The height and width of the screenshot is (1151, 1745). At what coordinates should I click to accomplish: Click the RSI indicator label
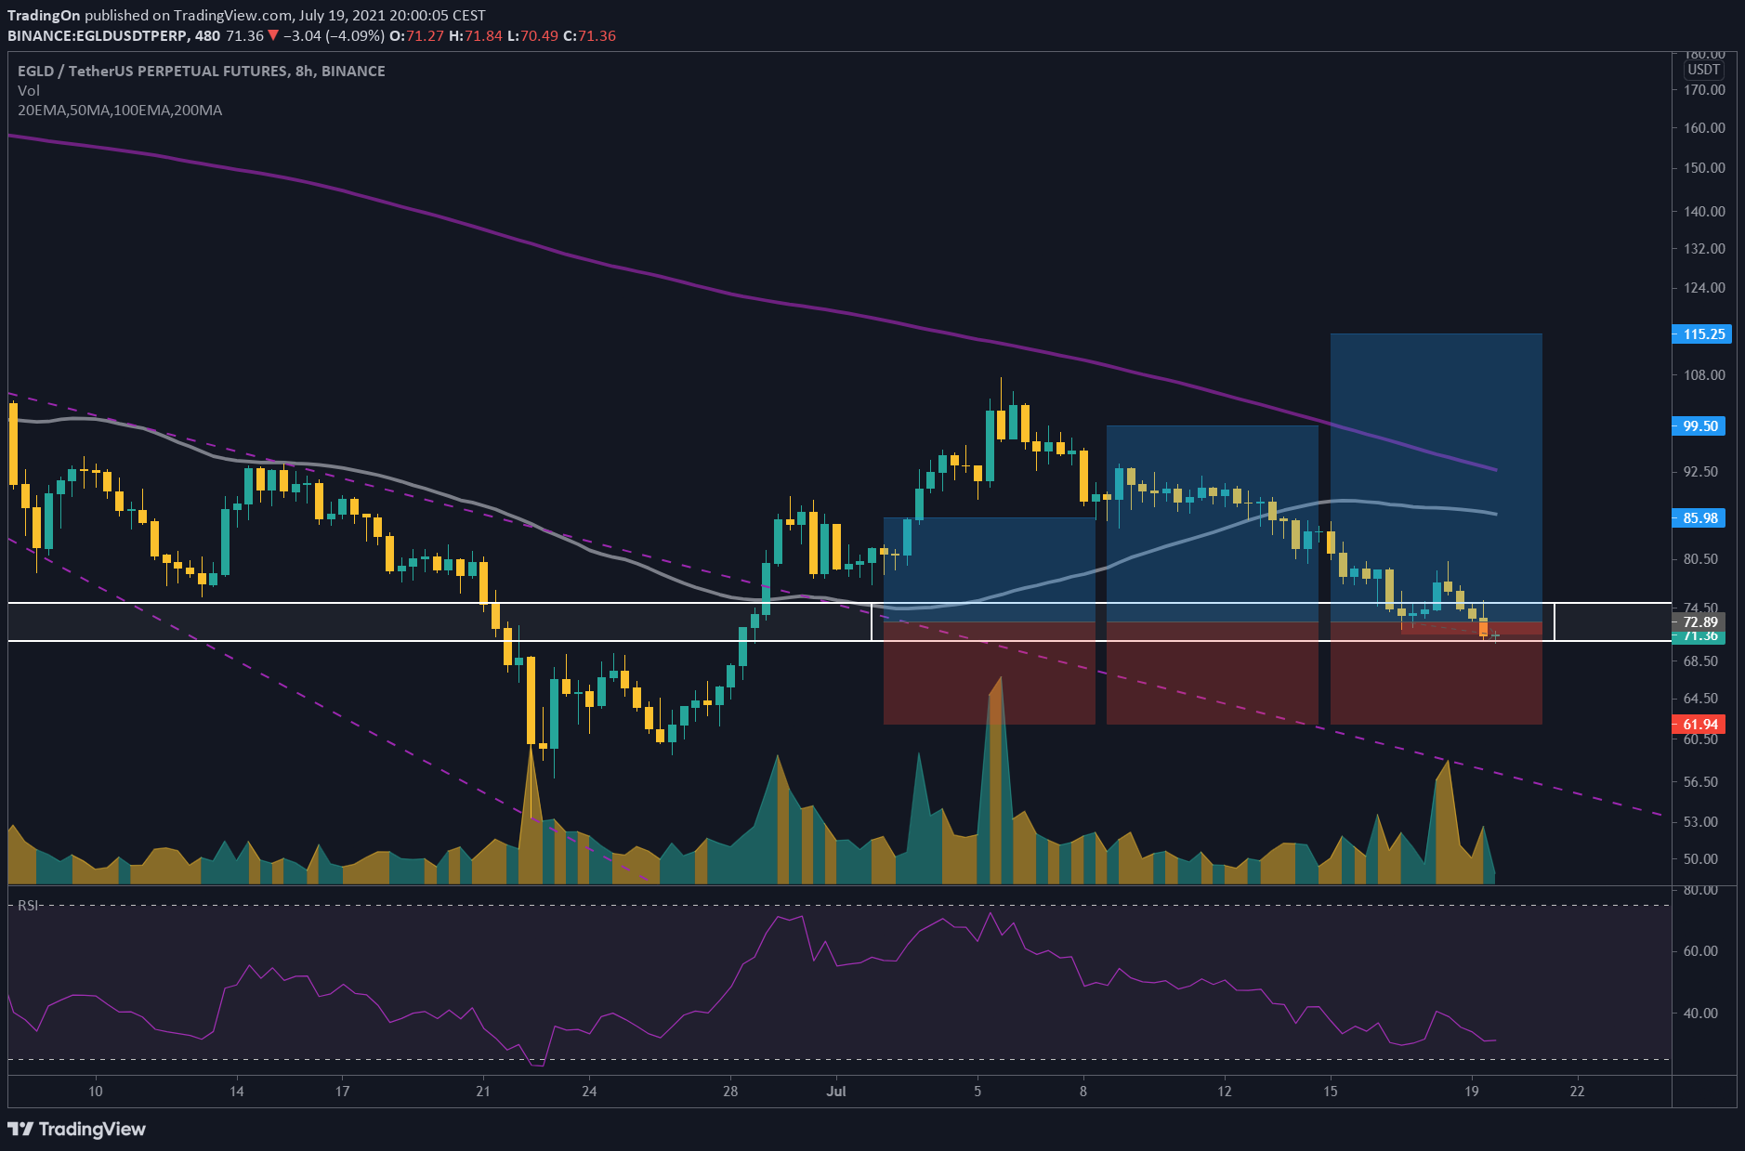point(28,905)
